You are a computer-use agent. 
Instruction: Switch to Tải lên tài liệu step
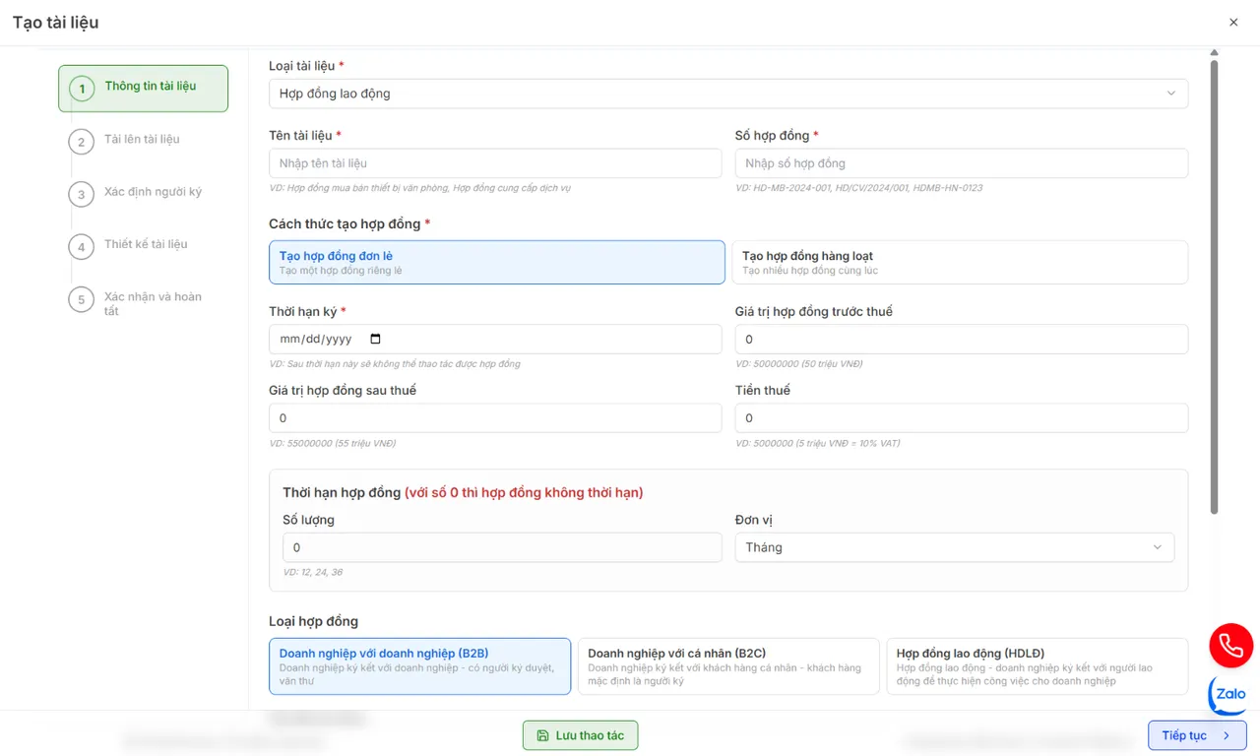point(142,140)
